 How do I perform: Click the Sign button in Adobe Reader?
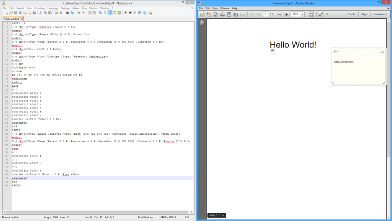pyautogui.click(x=364, y=14)
